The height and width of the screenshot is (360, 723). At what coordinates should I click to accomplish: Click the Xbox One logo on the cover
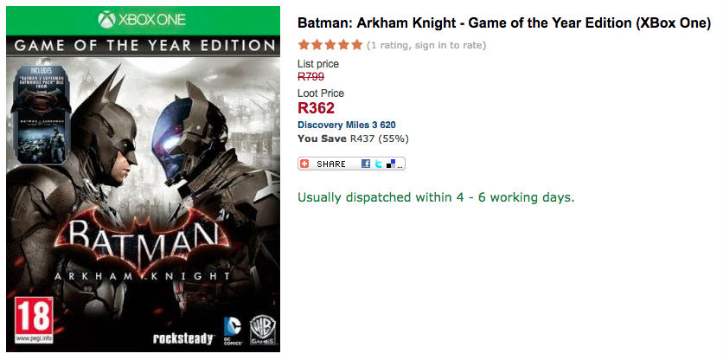pyautogui.click(x=143, y=19)
